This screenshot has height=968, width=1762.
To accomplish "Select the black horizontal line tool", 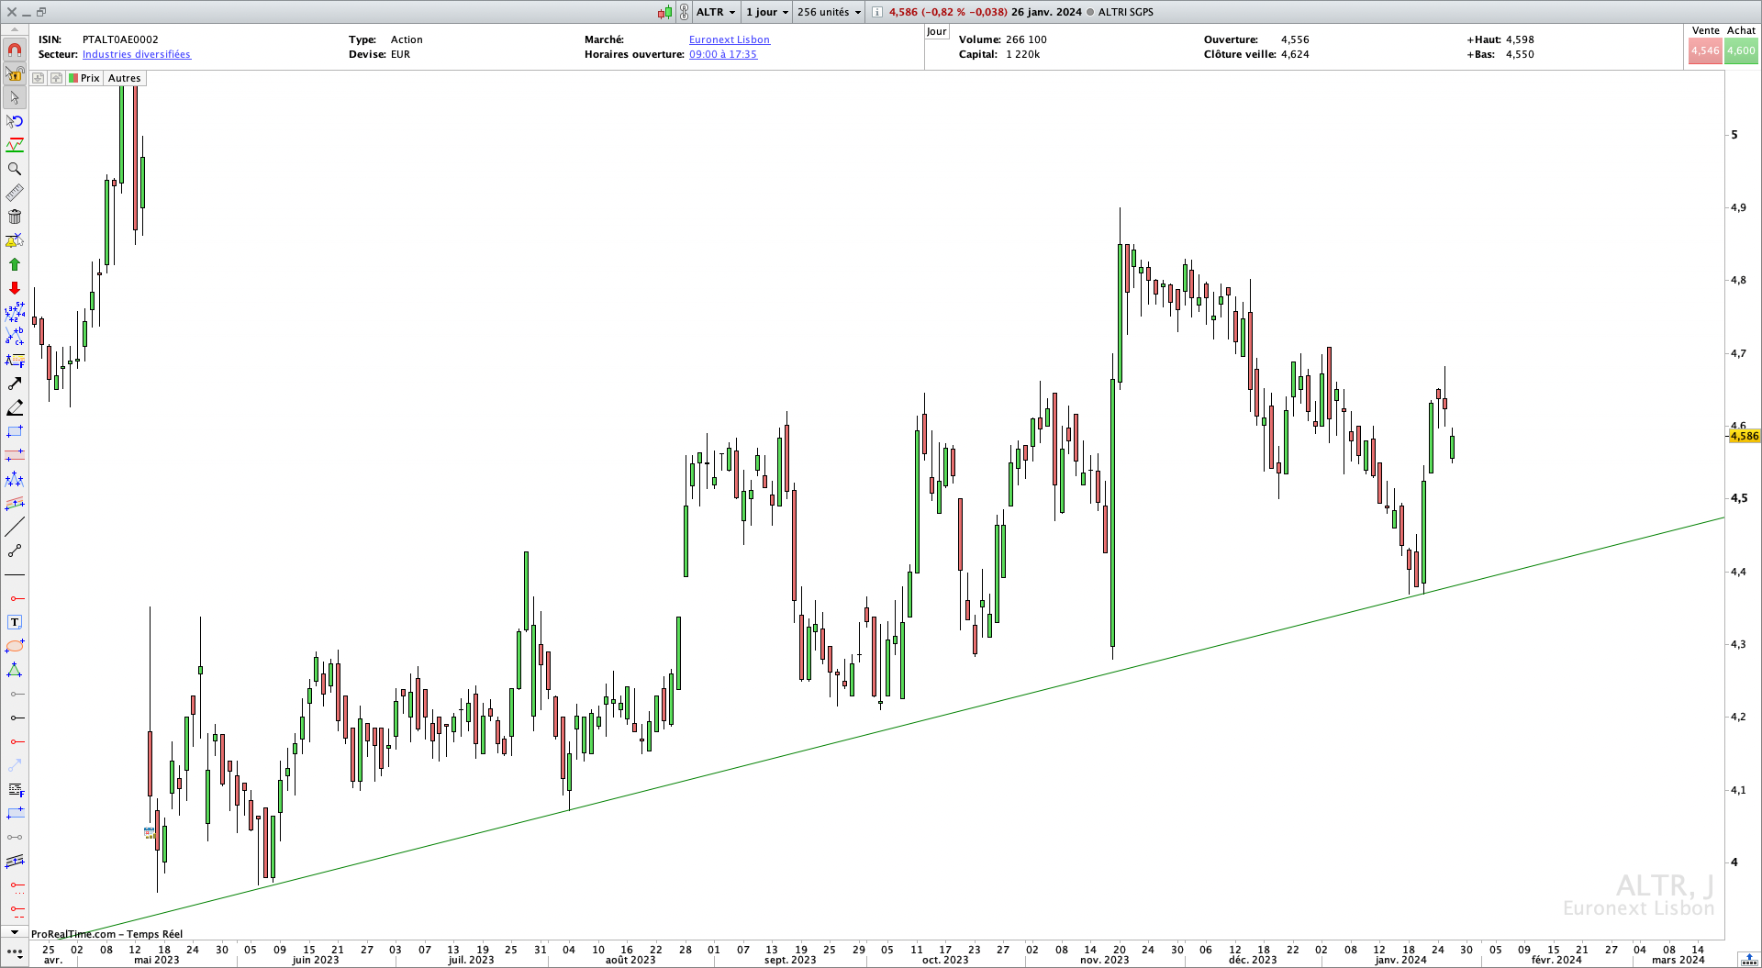I will [x=15, y=574].
